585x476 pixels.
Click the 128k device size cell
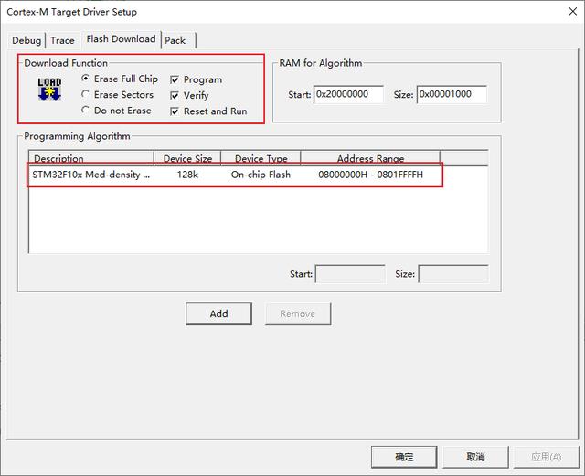[x=187, y=175]
